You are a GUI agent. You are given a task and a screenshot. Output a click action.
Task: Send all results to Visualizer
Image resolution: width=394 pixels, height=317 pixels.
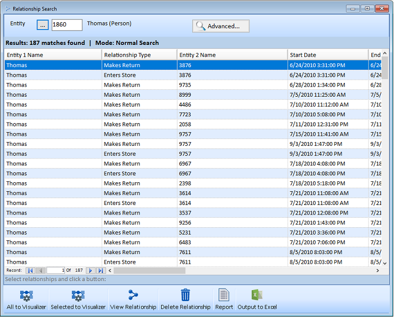coord(26,299)
